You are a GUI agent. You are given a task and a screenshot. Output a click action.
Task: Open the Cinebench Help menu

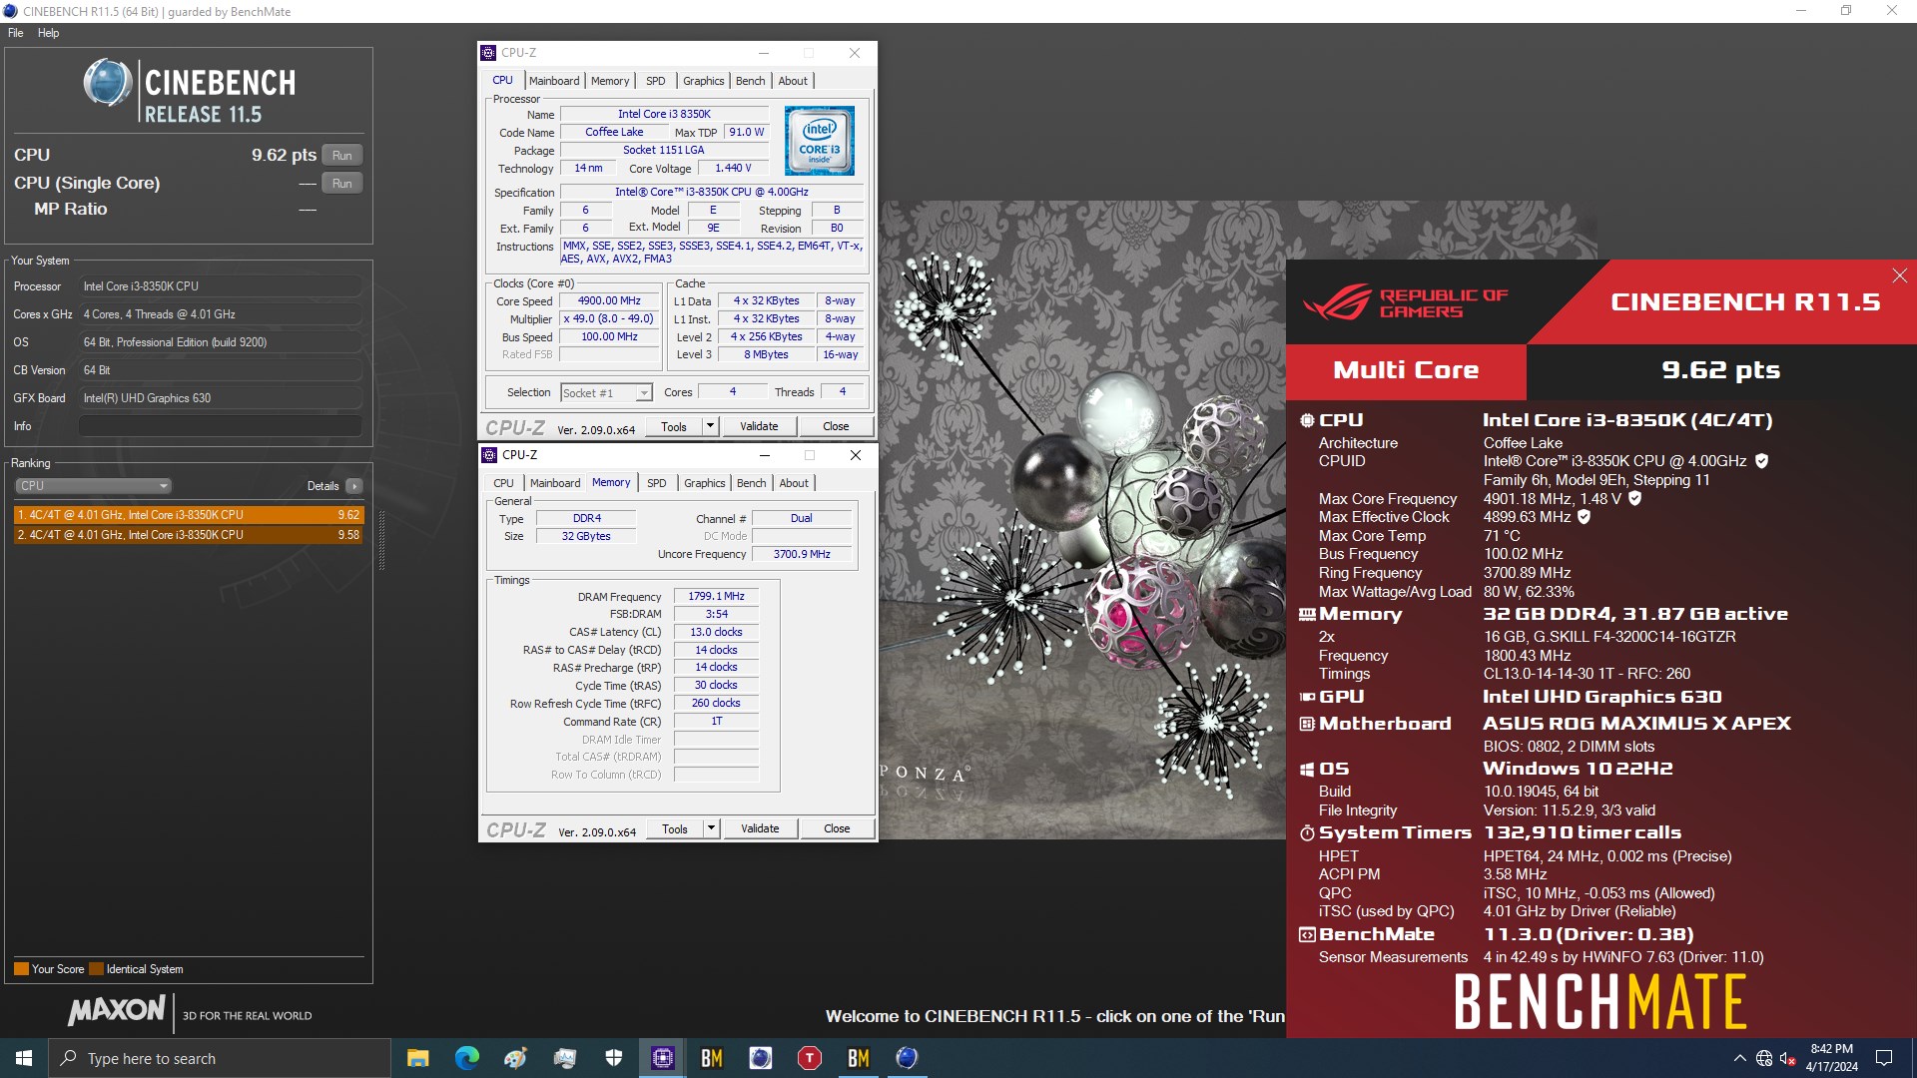(48, 33)
